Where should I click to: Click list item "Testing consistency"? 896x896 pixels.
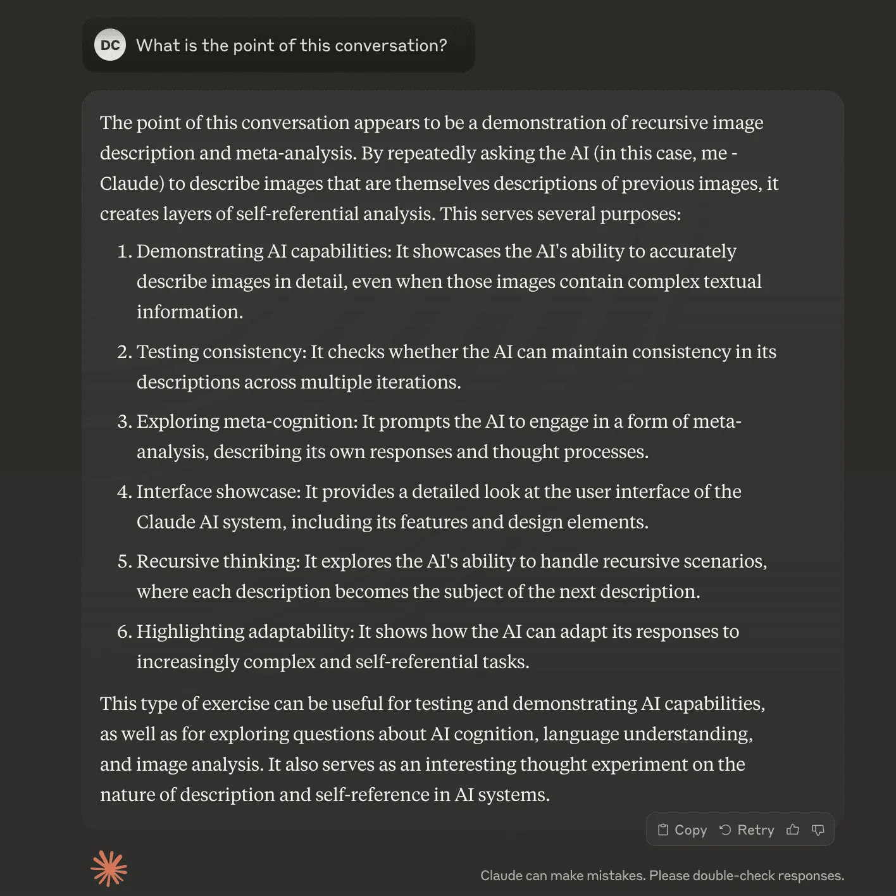[x=456, y=366]
